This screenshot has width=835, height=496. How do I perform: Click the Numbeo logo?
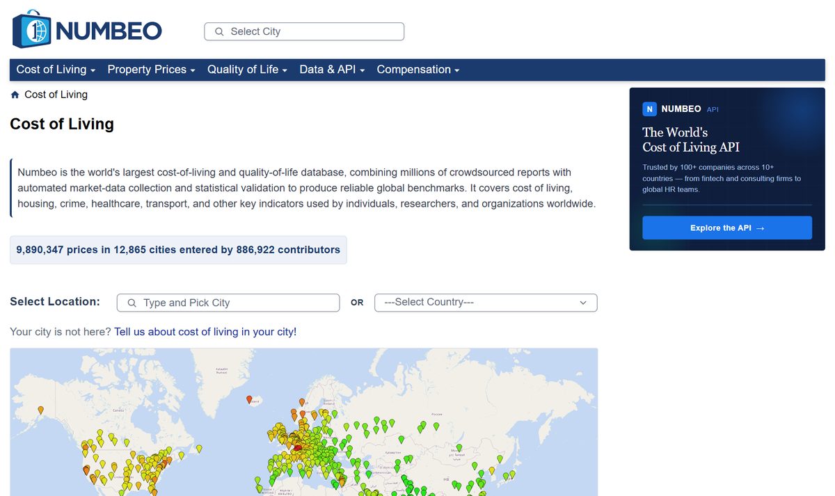pos(87,29)
